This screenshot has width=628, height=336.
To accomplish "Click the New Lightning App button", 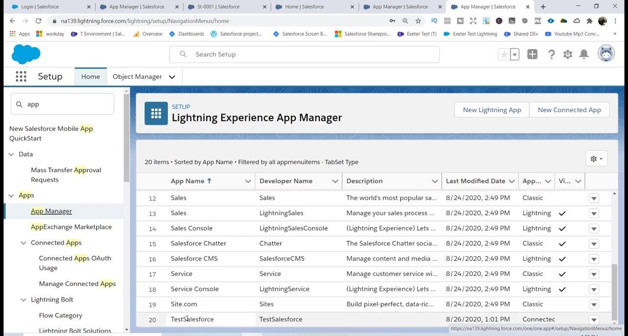I will point(492,110).
